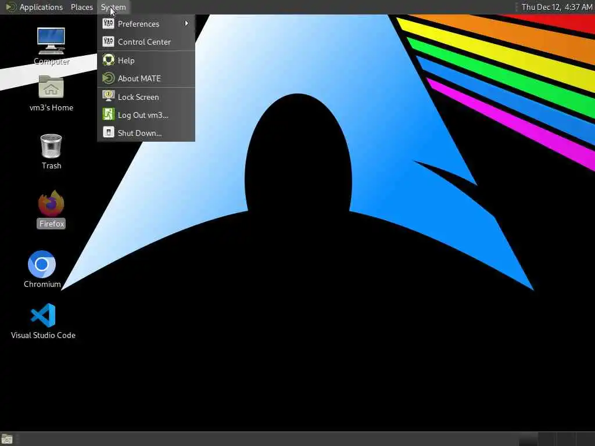595x446 pixels.
Task: Open the clock showing Thu Dec 12, 4:37 AM
Action: tap(557, 7)
